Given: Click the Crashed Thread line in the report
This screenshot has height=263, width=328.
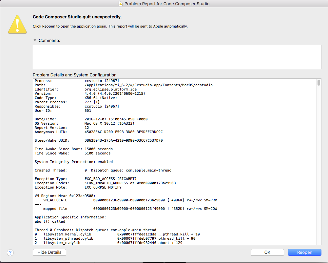Looking at the screenshot, I should (103, 170).
